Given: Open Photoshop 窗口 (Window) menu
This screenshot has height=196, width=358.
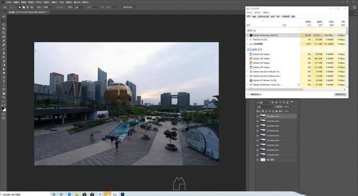Looking at the screenshot, I should 77,2.
